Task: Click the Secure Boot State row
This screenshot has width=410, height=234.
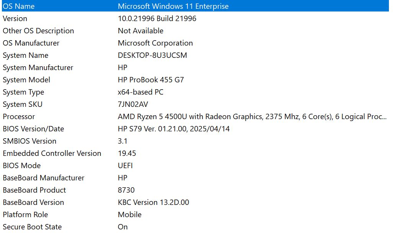Action: point(32,227)
